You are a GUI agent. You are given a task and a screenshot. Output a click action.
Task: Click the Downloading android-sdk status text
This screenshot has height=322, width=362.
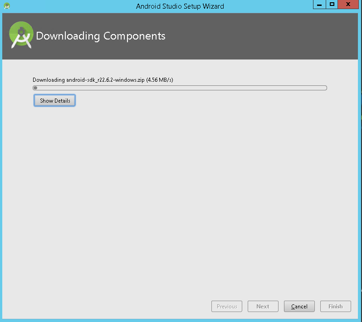pos(103,80)
